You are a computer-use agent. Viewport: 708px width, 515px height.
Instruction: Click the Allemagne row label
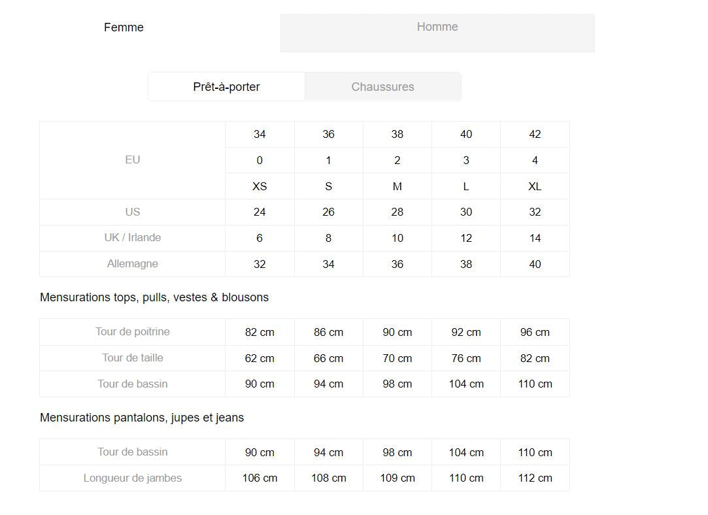pos(132,264)
